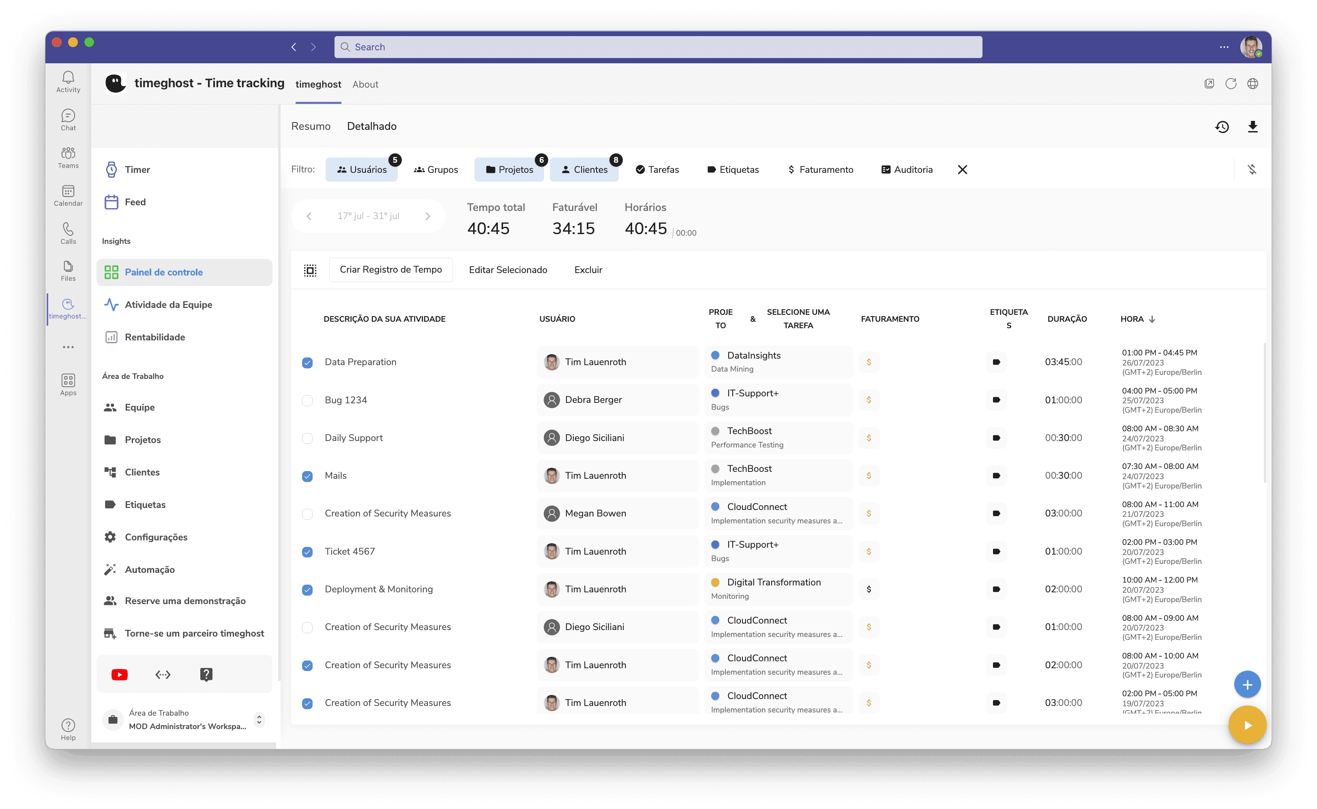Reload the tab with refresh icon
This screenshot has height=809, width=1317.
(x=1231, y=84)
